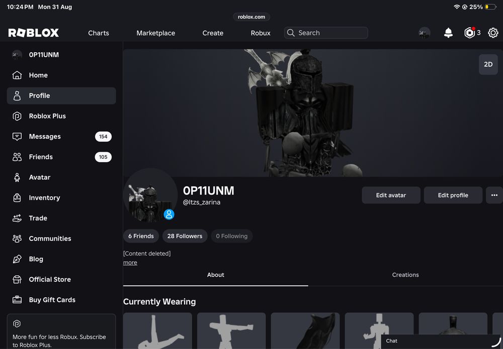Click the Messages 154 unread badge
This screenshot has height=349, width=503.
103,137
